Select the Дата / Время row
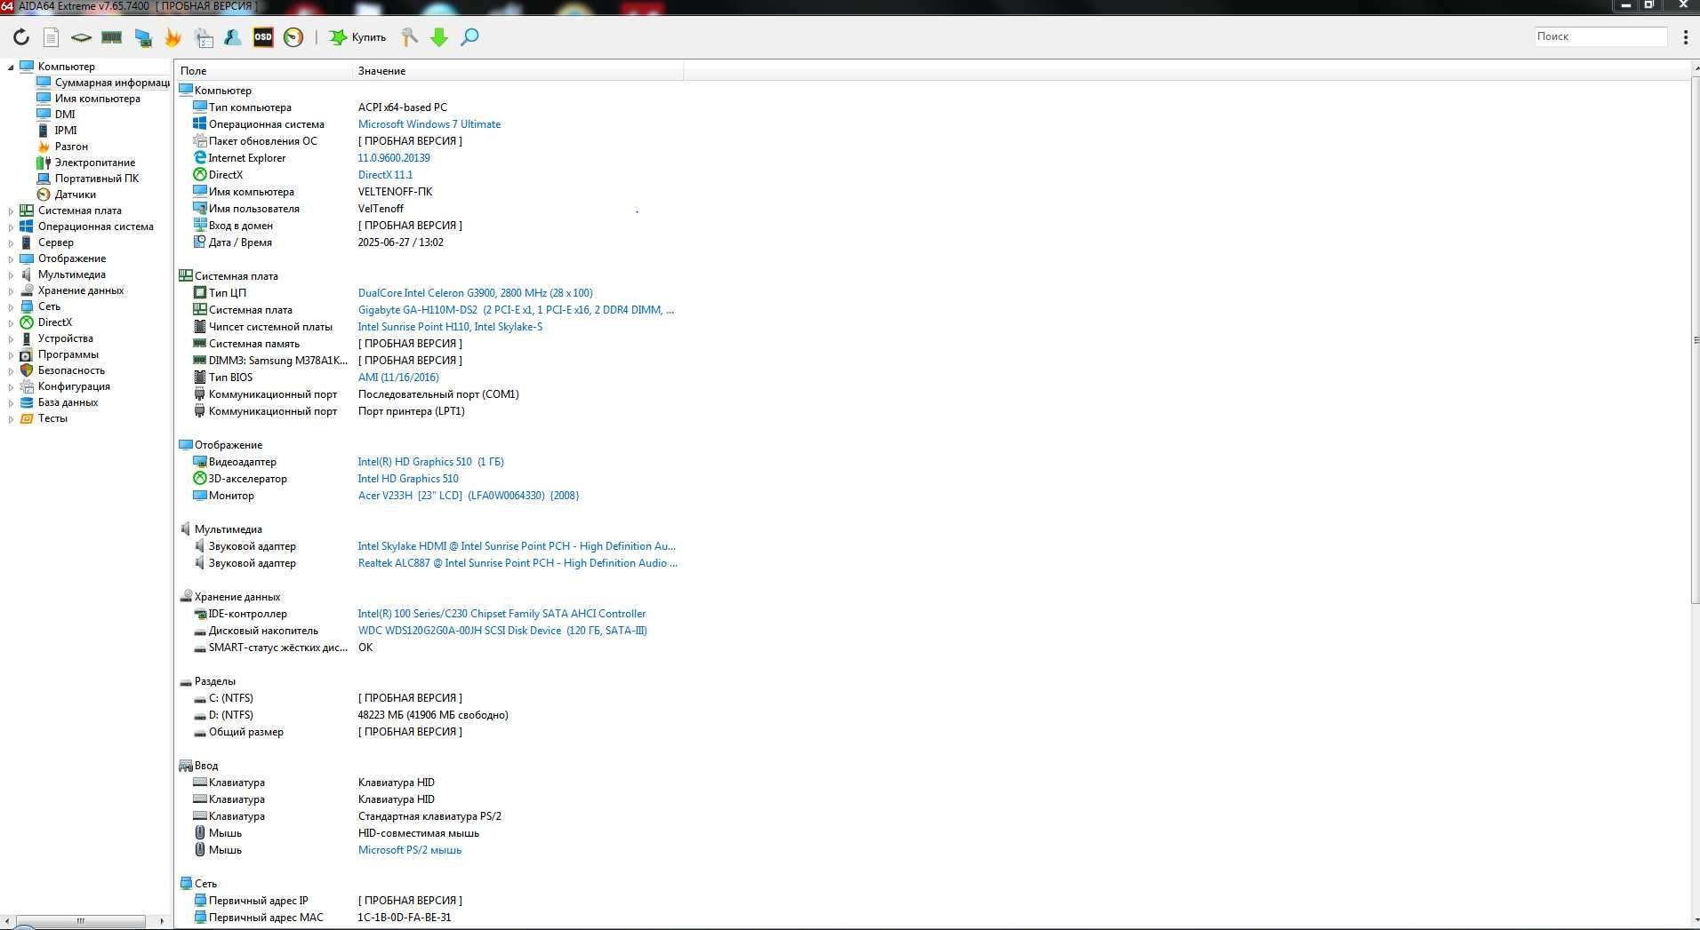1700x930 pixels. (430, 242)
